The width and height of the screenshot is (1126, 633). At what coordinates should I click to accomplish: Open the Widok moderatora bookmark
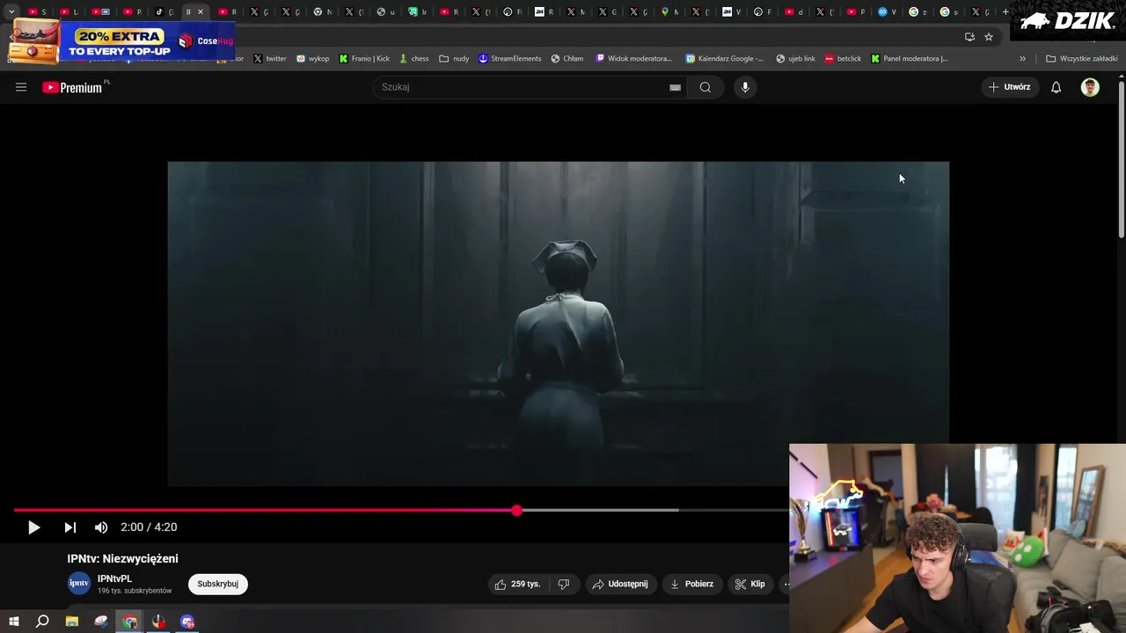(633, 59)
